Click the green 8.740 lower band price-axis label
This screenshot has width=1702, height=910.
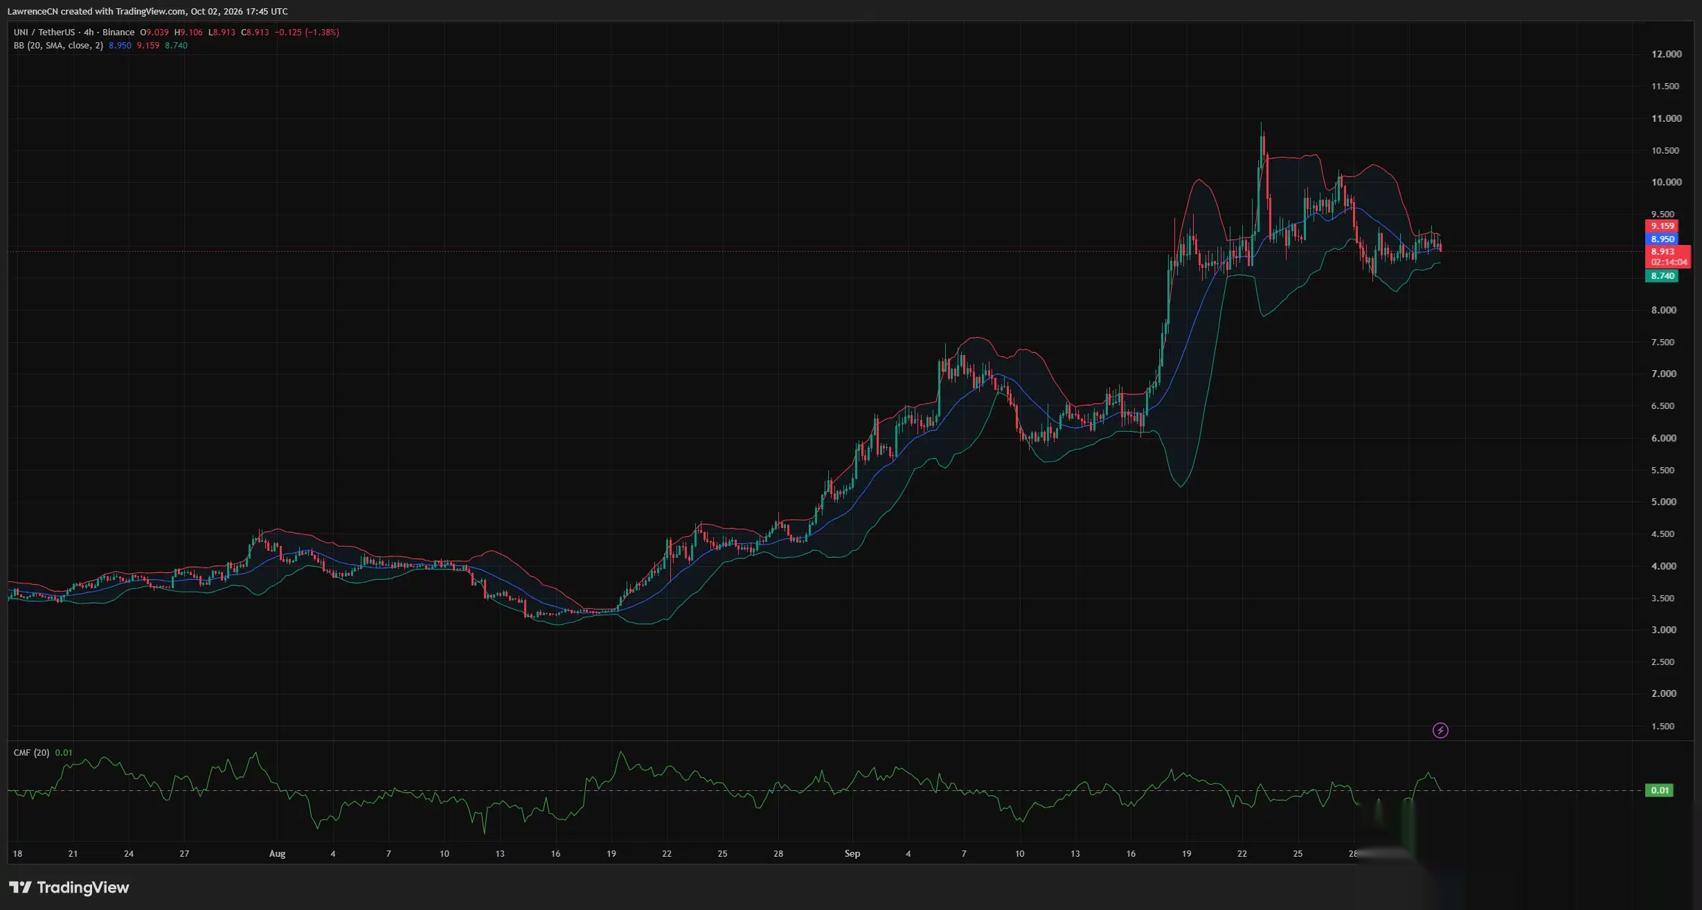pyautogui.click(x=1662, y=275)
